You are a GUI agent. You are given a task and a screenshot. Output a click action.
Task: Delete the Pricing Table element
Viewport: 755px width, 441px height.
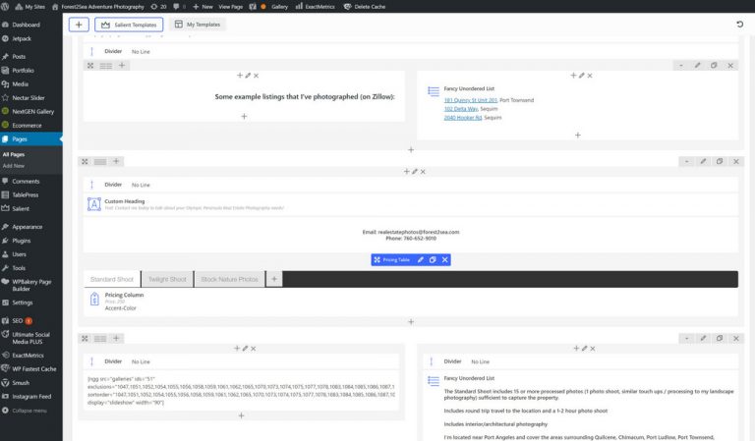[444, 259]
